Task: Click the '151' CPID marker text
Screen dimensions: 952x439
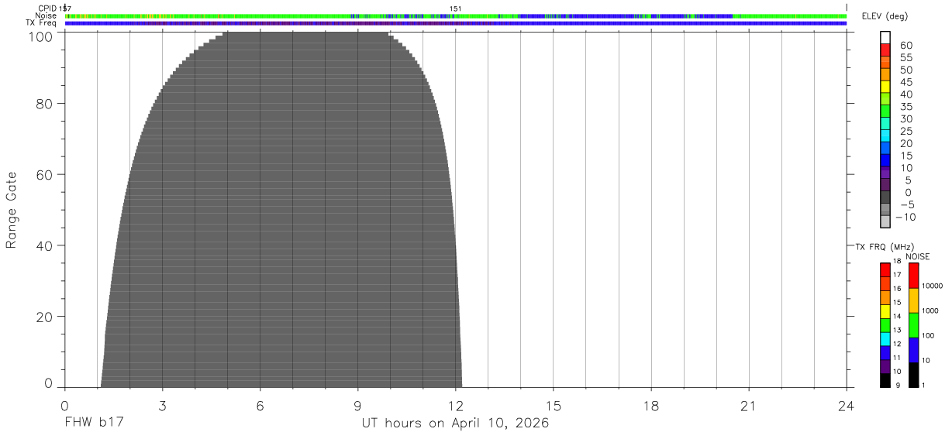Action: (456, 9)
